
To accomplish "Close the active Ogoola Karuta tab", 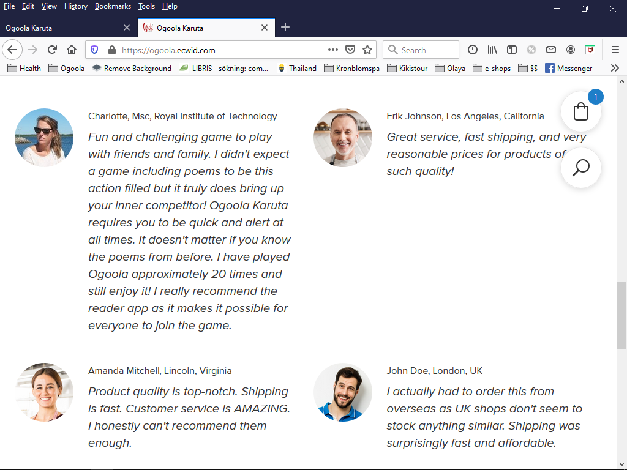I will tap(265, 28).
